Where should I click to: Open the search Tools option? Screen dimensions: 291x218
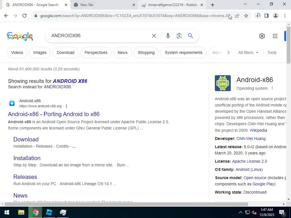click(x=272, y=53)
